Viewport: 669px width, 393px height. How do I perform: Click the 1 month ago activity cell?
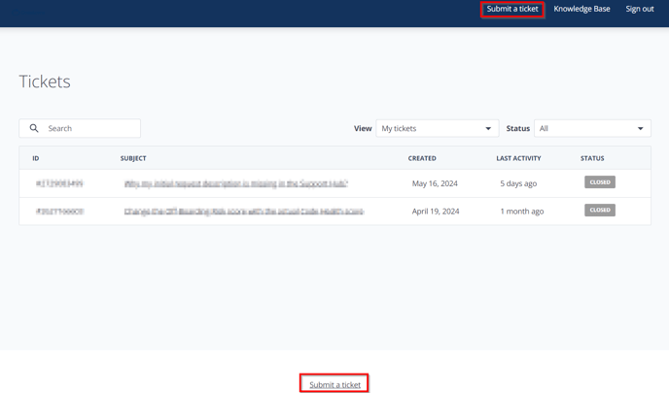522,212
